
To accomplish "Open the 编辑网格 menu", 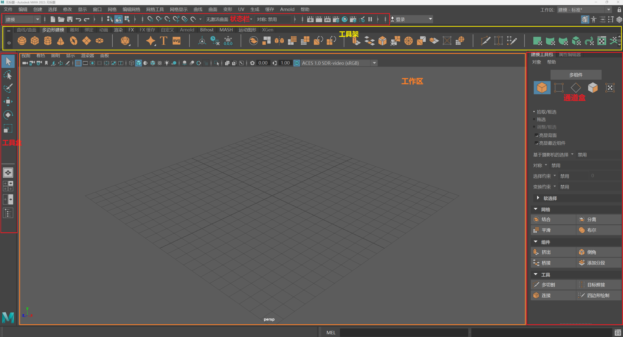I will click(x=131, y=9).
